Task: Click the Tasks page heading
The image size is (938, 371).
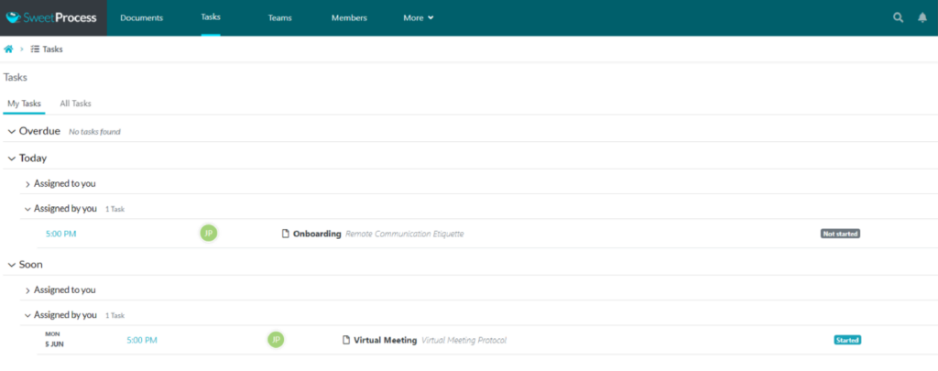Action: coord(16,77)
